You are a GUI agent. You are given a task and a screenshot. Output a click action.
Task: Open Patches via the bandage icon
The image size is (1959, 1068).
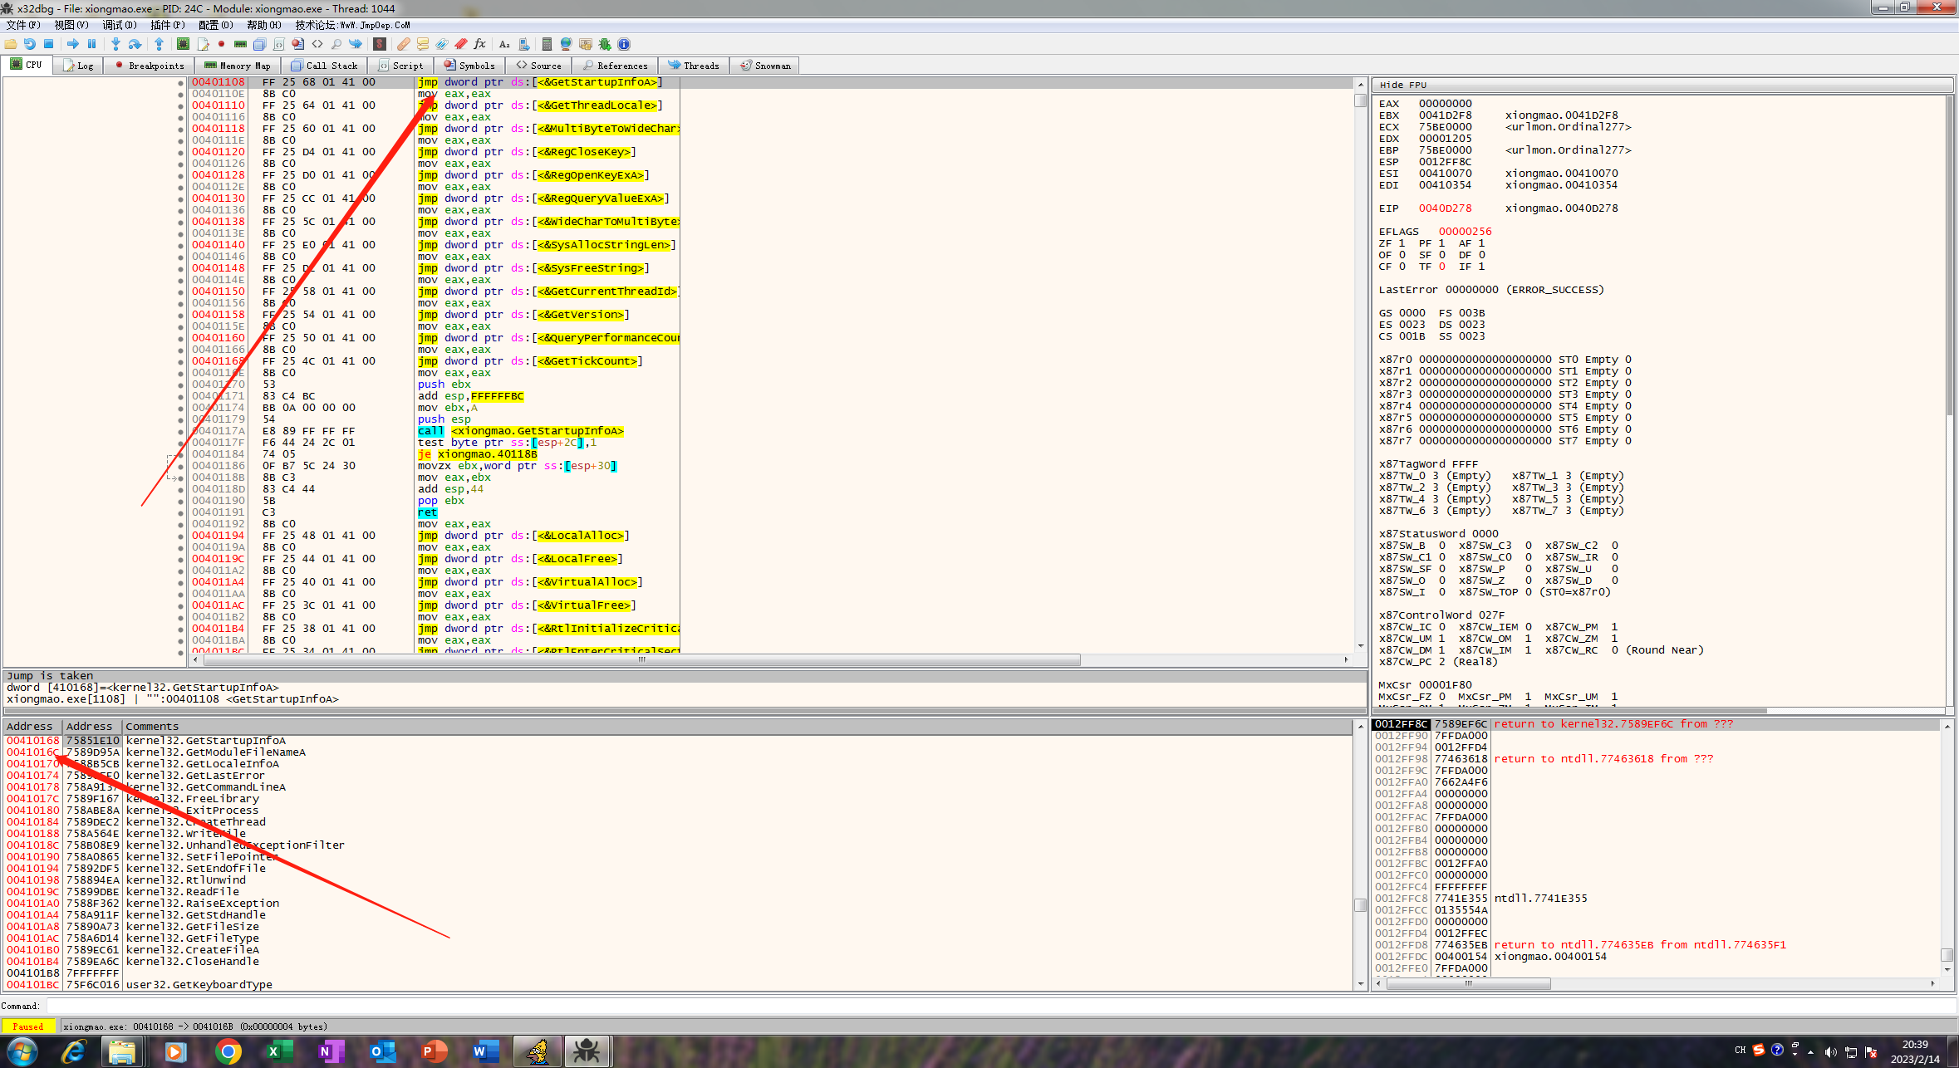(x=404, y=44)
